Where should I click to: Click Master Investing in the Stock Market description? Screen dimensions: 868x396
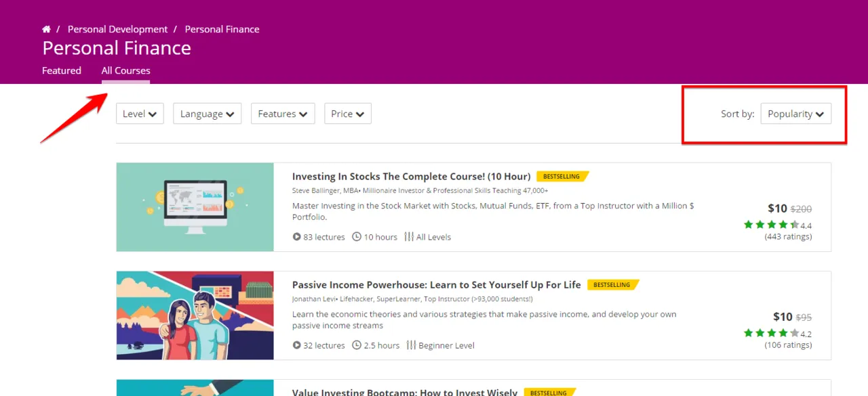coord(493,211)
